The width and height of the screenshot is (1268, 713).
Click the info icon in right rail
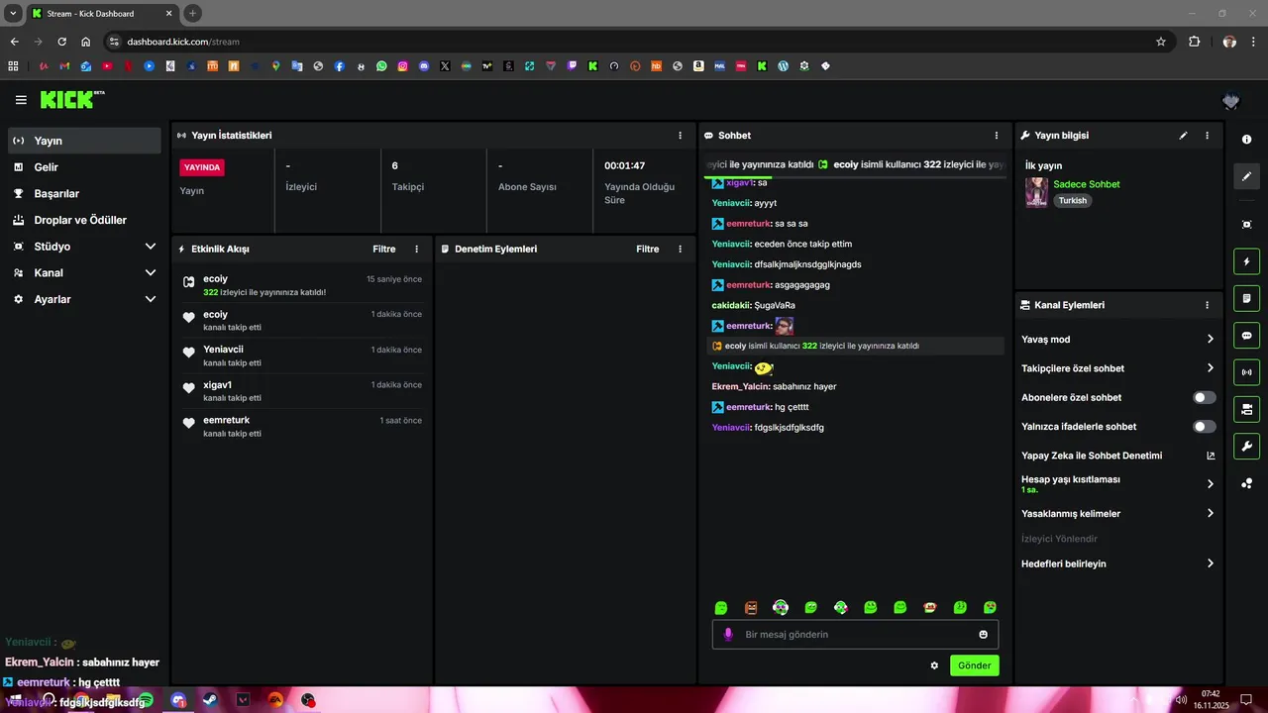(x=1246, y=140)
